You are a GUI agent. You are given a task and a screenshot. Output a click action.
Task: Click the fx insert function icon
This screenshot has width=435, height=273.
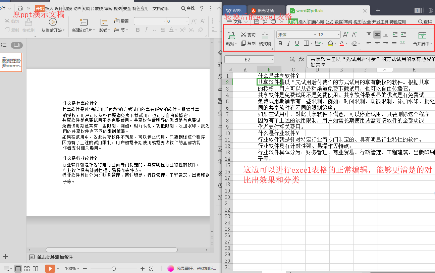pos(301,59)
